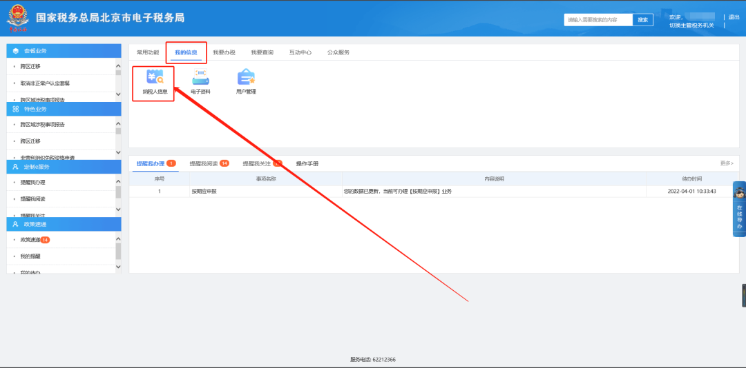746x368 pixels.
Task: Switch to the 公众服务 tab
Action: (x=338, y=52)
